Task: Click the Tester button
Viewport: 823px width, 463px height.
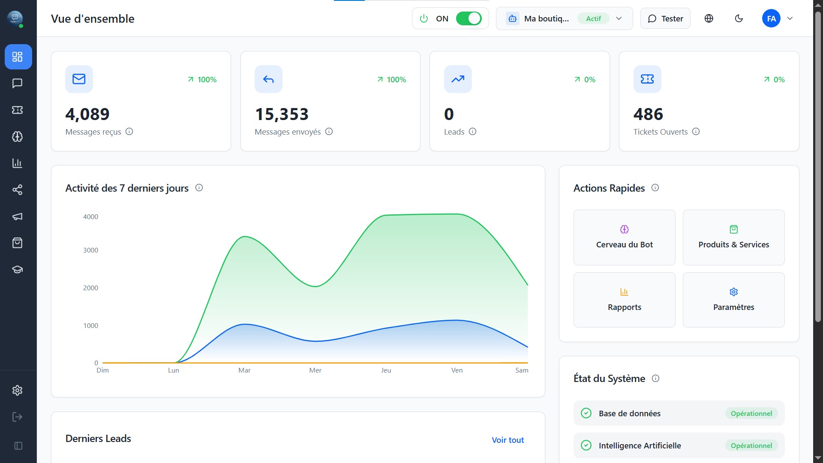Action: click(665, 18)
